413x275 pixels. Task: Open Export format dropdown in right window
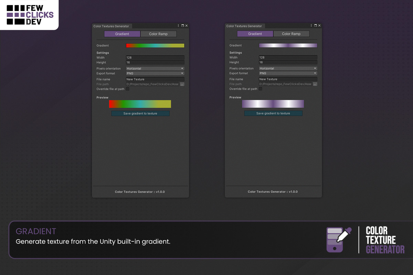pyautogui.click(x=288, y=73)
